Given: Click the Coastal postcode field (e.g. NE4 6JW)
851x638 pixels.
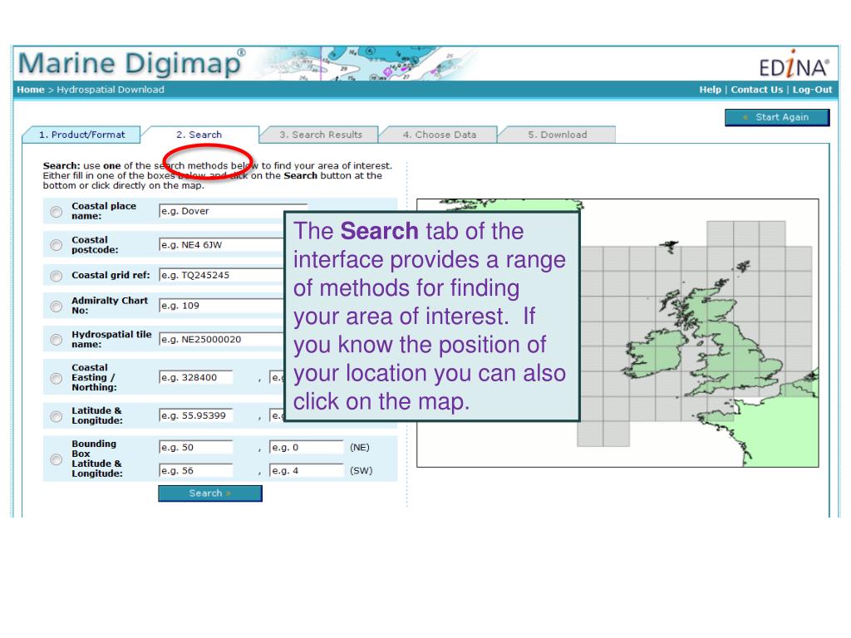Looking at the screenshot, I should coord(221,245).
